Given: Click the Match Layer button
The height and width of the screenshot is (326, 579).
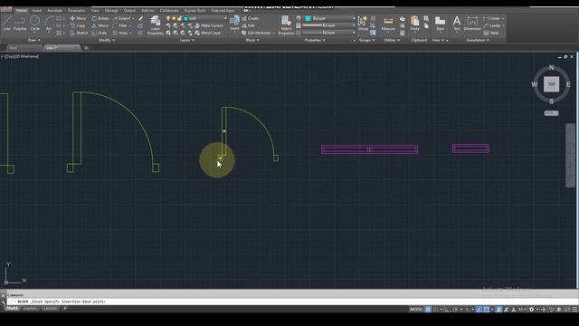Looking at the screenshot, I should coord(208,33).
